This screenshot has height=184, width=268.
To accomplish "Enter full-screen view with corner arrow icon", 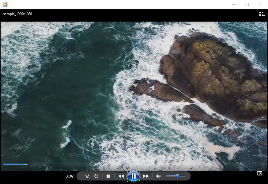I will click(259, 174).
